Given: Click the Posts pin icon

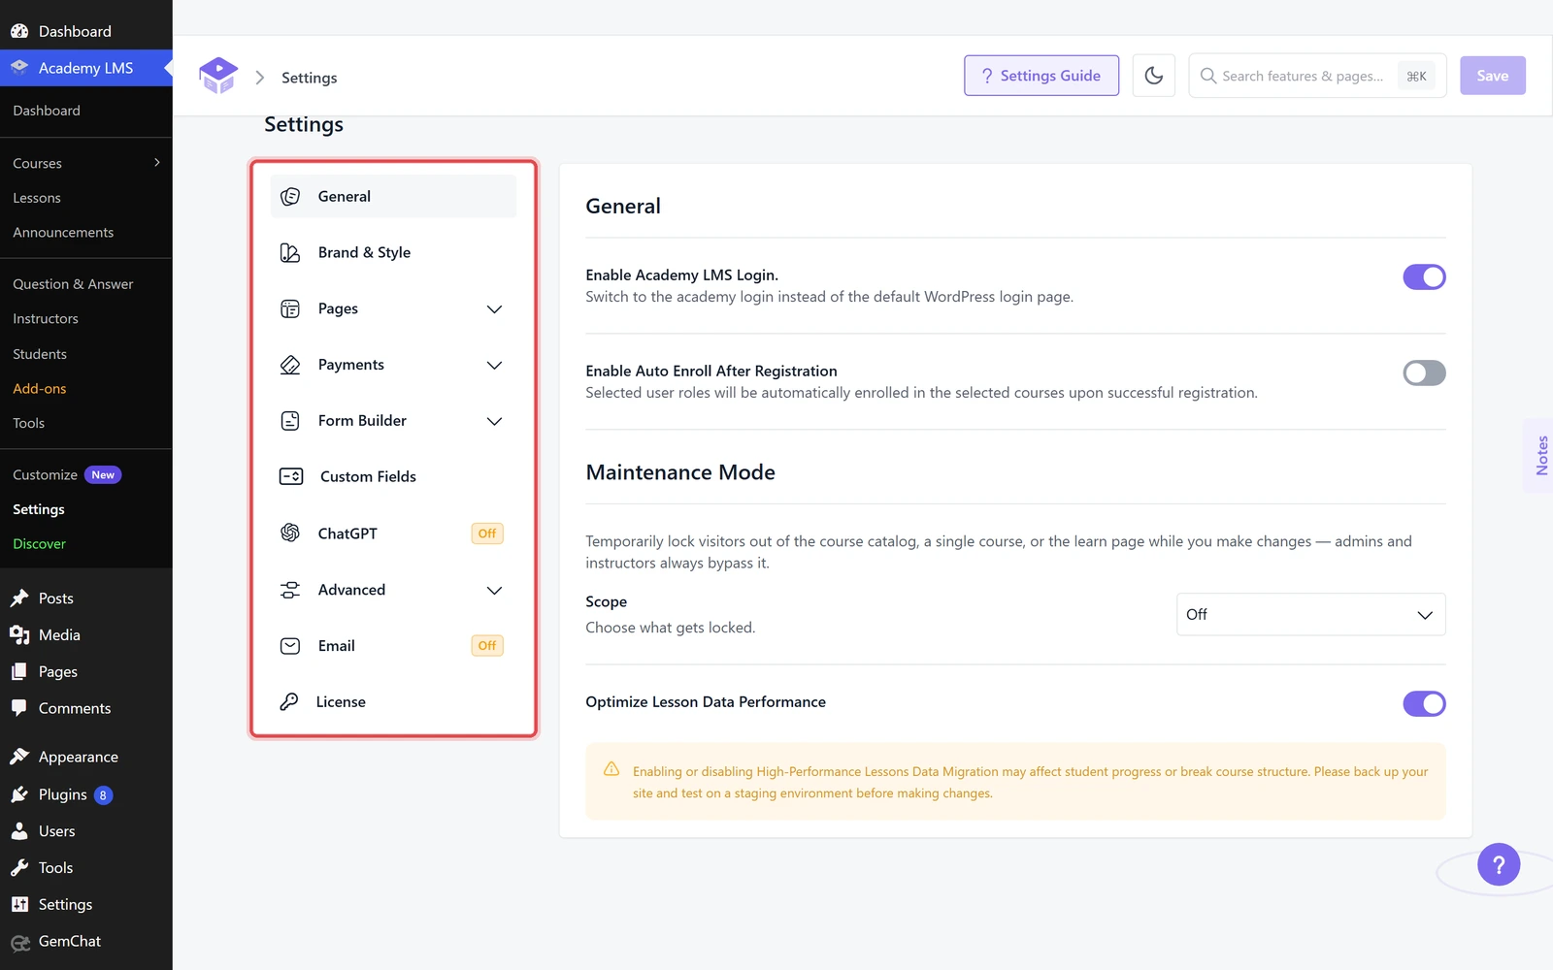Looking at the screenshot, I should (x=19, y=598).
